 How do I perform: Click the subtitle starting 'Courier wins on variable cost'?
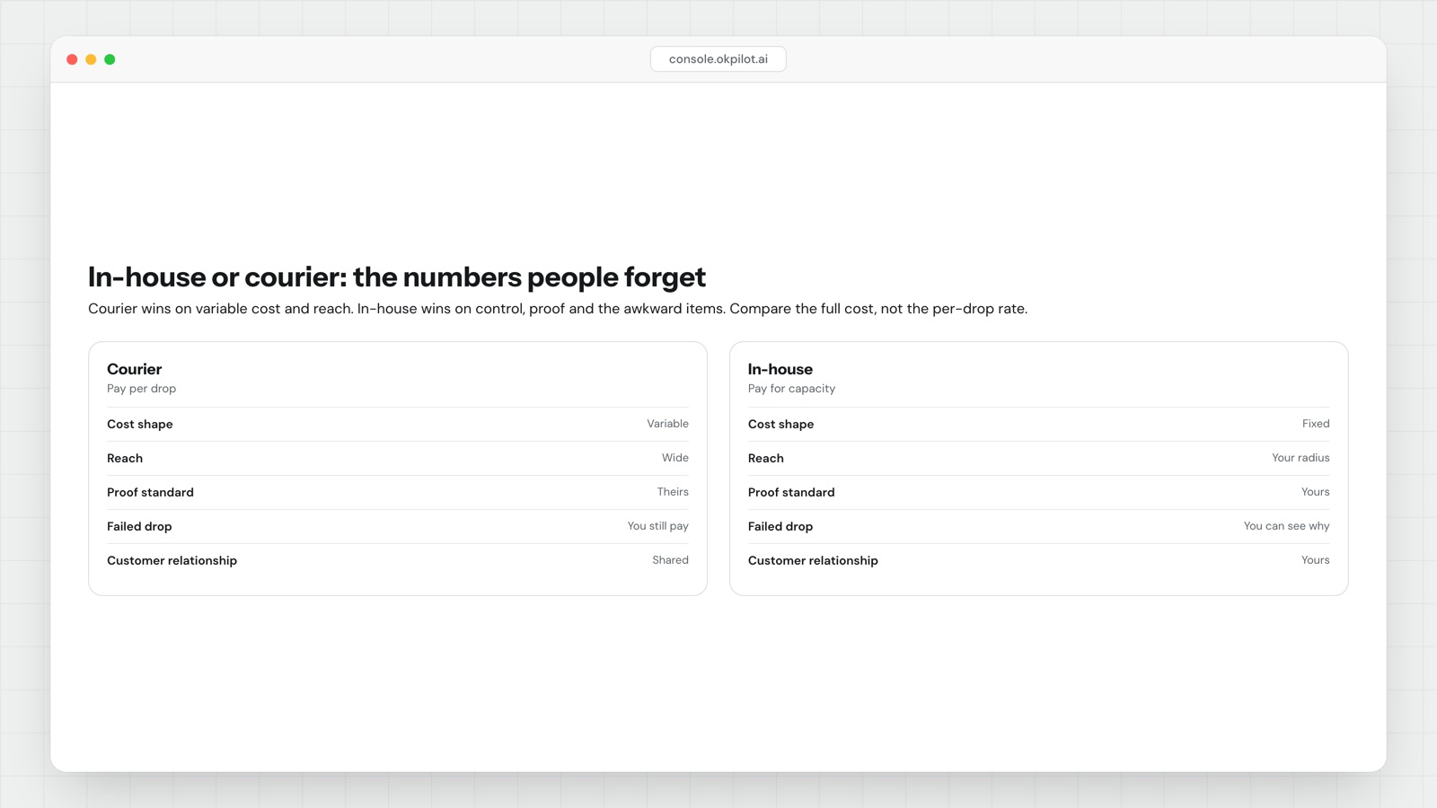(558, 309)
